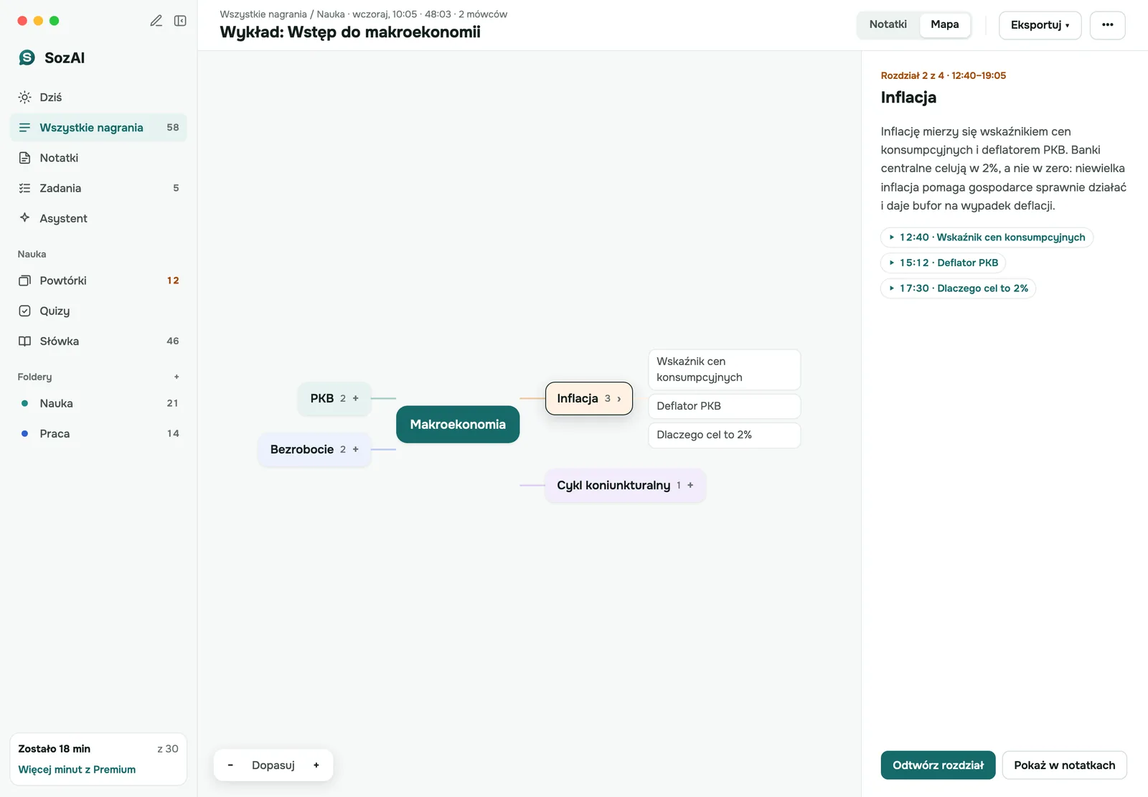Add a new folder with plus icon

(177, 377)
